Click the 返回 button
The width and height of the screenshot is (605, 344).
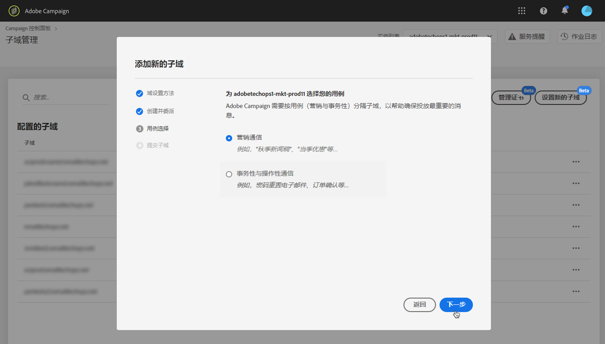[420, 305]
